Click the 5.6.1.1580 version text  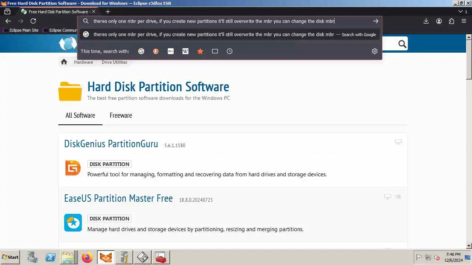(175, 145)
